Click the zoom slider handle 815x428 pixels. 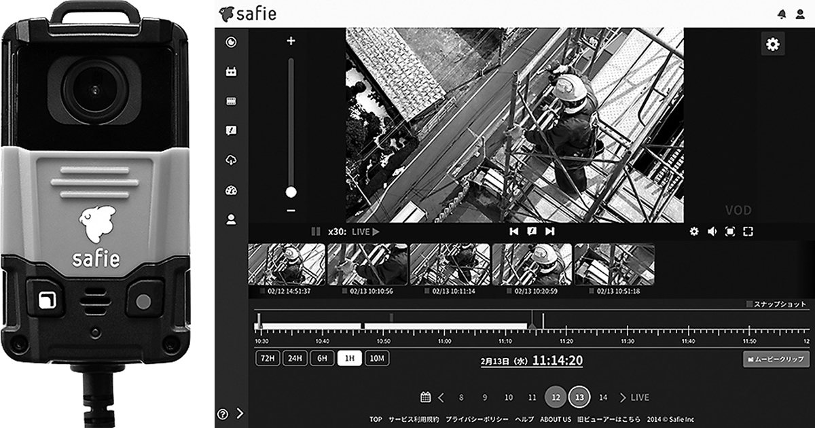[x=291, y=192]
